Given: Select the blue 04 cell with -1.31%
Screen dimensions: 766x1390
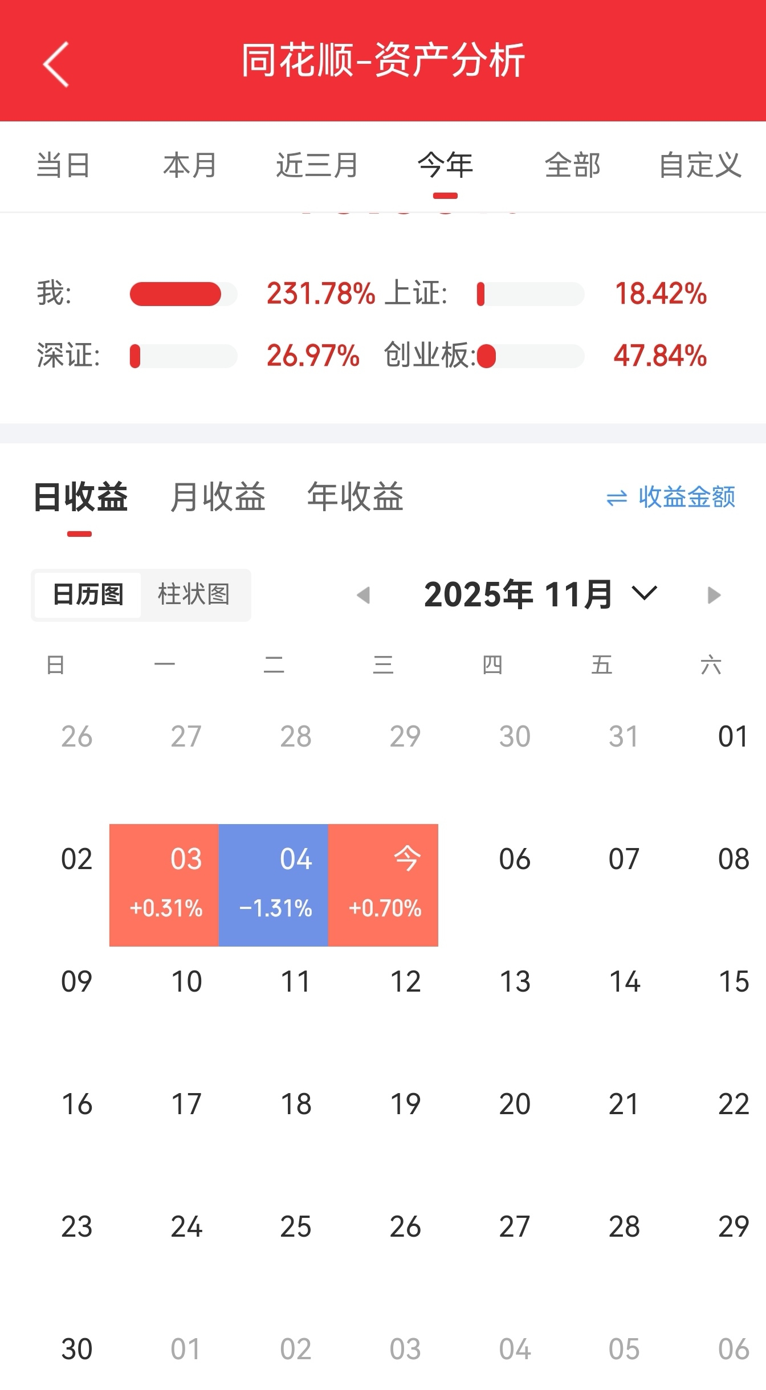Looking at the screenshot, I should click(274, 884).
